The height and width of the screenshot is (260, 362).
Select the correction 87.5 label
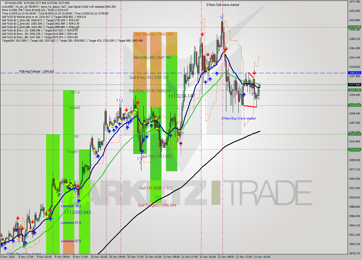71,241
